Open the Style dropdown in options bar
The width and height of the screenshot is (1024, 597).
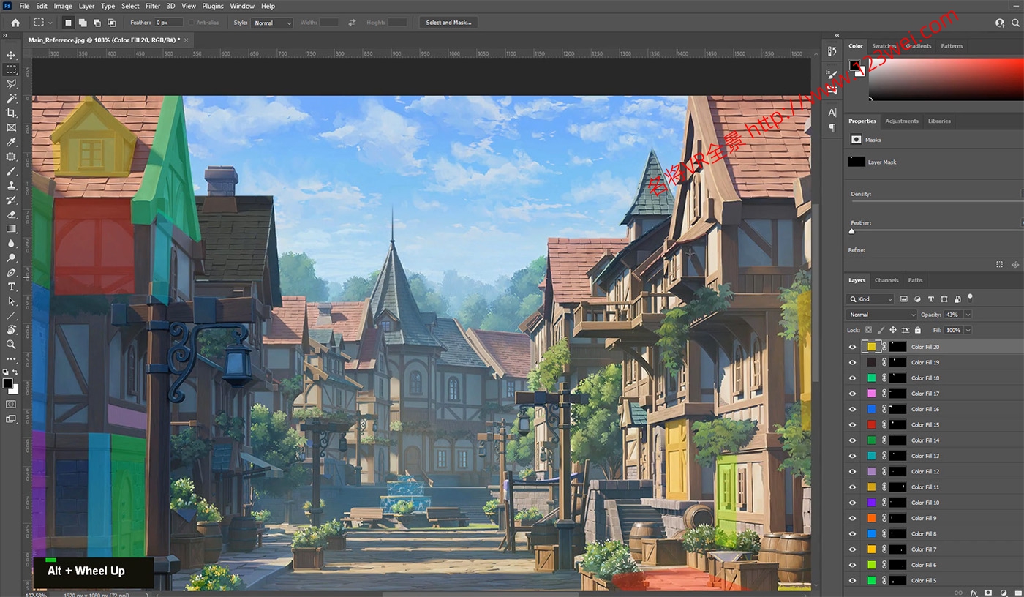point(272,23)
